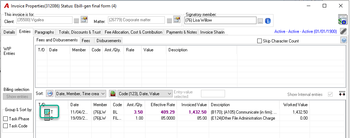The width and height of the screenshot is (351, 138).
Task: Click the disbursement icon in D row
Action: tap(47, 118)
